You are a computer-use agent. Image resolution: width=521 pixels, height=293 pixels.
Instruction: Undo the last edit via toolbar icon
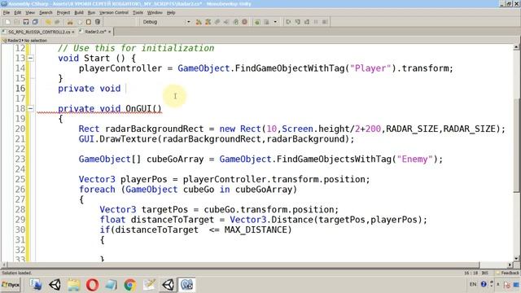pos(48,22)
